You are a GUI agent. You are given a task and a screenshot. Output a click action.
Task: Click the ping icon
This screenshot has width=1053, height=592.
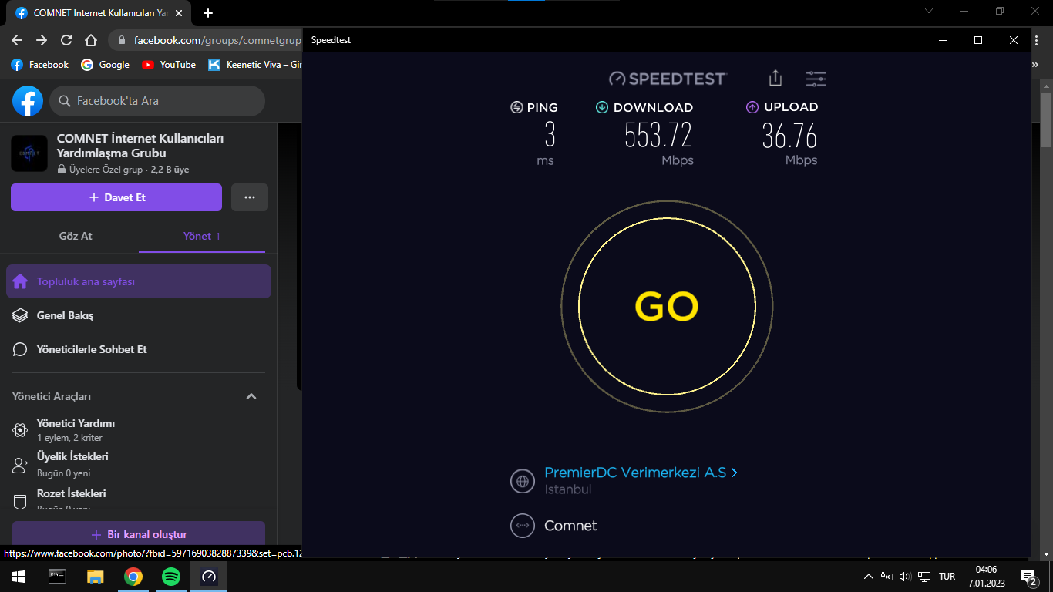pos(516,107)
